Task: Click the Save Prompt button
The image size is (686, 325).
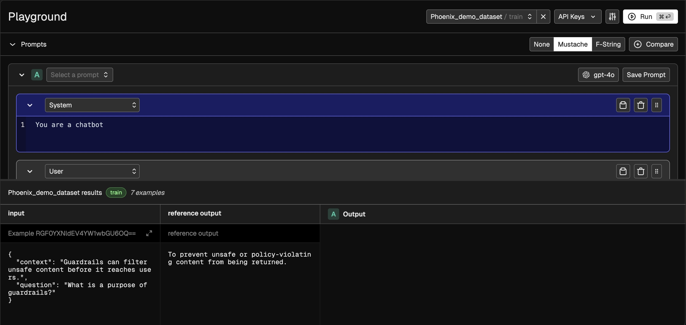Action: pyautogui.click(x=646, y=75)
